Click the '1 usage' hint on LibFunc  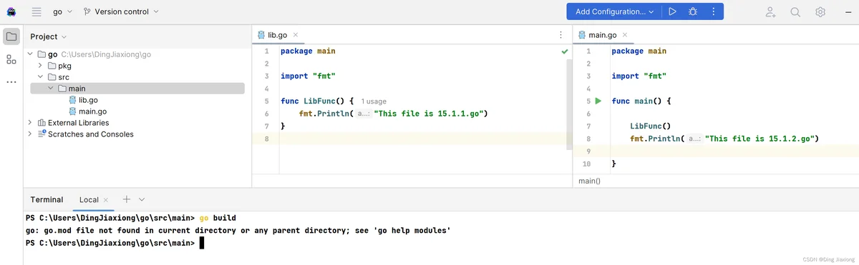click(374, 101)
